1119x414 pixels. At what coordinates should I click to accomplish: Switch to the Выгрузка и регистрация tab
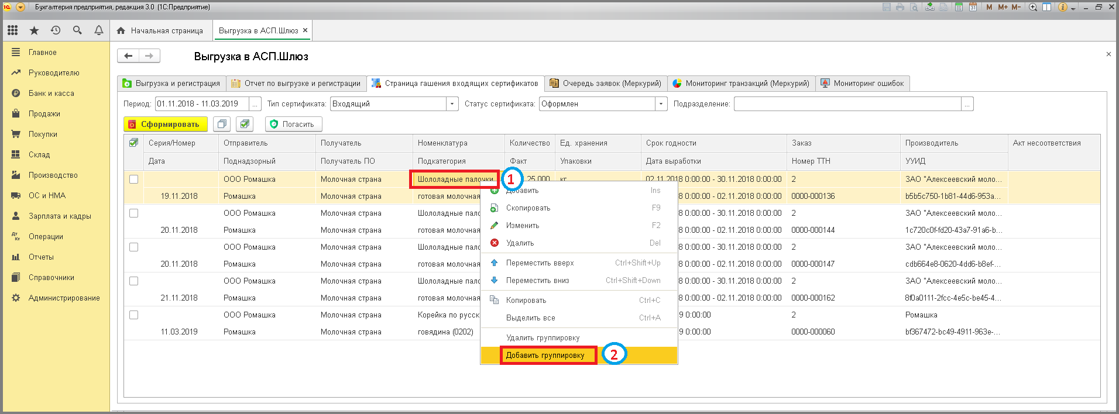click(171, 84)
